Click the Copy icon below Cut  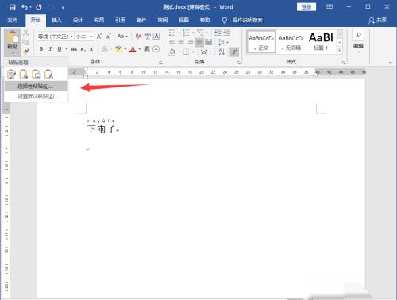(x=25, y=42)
